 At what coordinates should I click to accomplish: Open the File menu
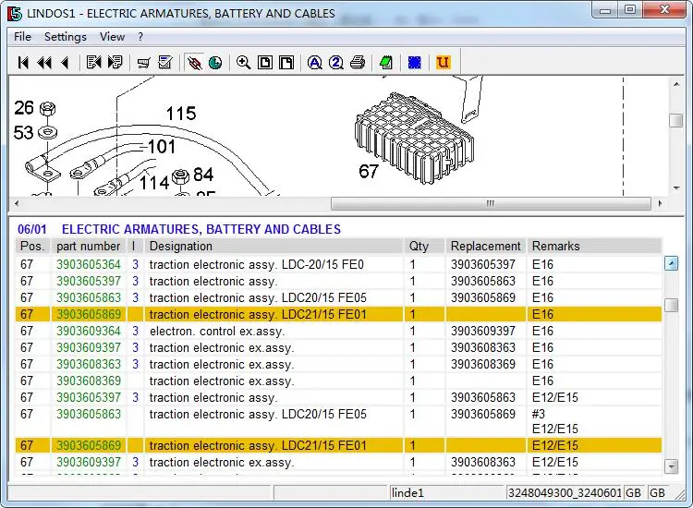click(x=22, y=37)
